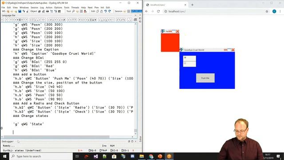
Task: Maximize the Debugger pane
Action: pyautogui.click(x=132, y=141)
